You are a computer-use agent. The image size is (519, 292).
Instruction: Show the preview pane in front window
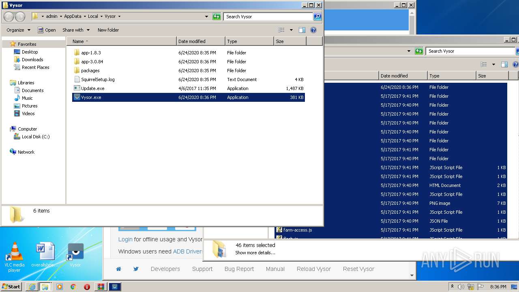coord(302,30)
